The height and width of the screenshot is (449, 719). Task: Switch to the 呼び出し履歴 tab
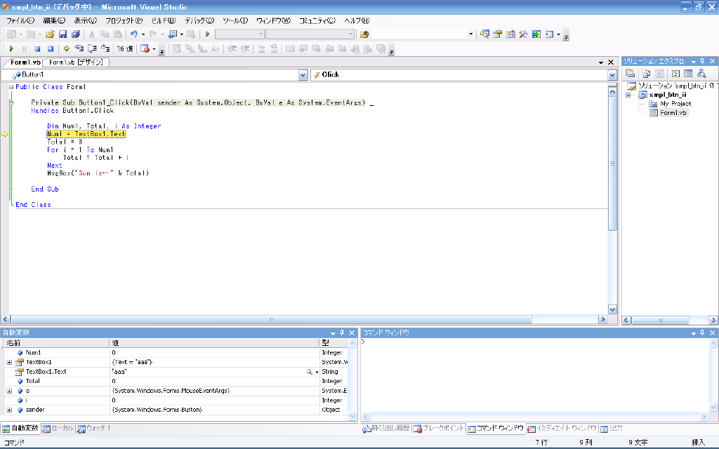[x=386, y=429]
